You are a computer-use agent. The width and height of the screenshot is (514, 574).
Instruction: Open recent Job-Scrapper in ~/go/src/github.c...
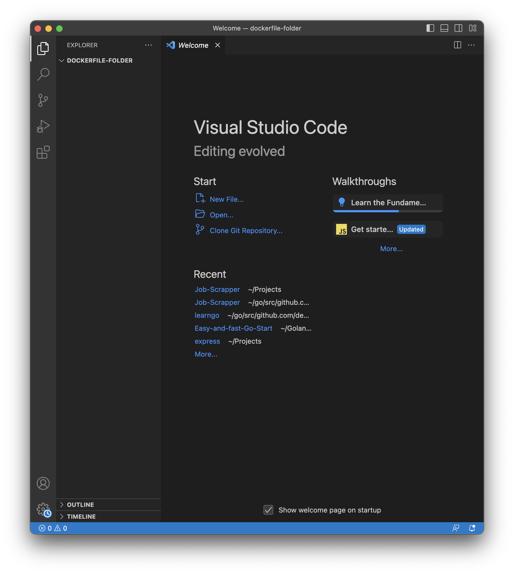(x=217, y=302)
